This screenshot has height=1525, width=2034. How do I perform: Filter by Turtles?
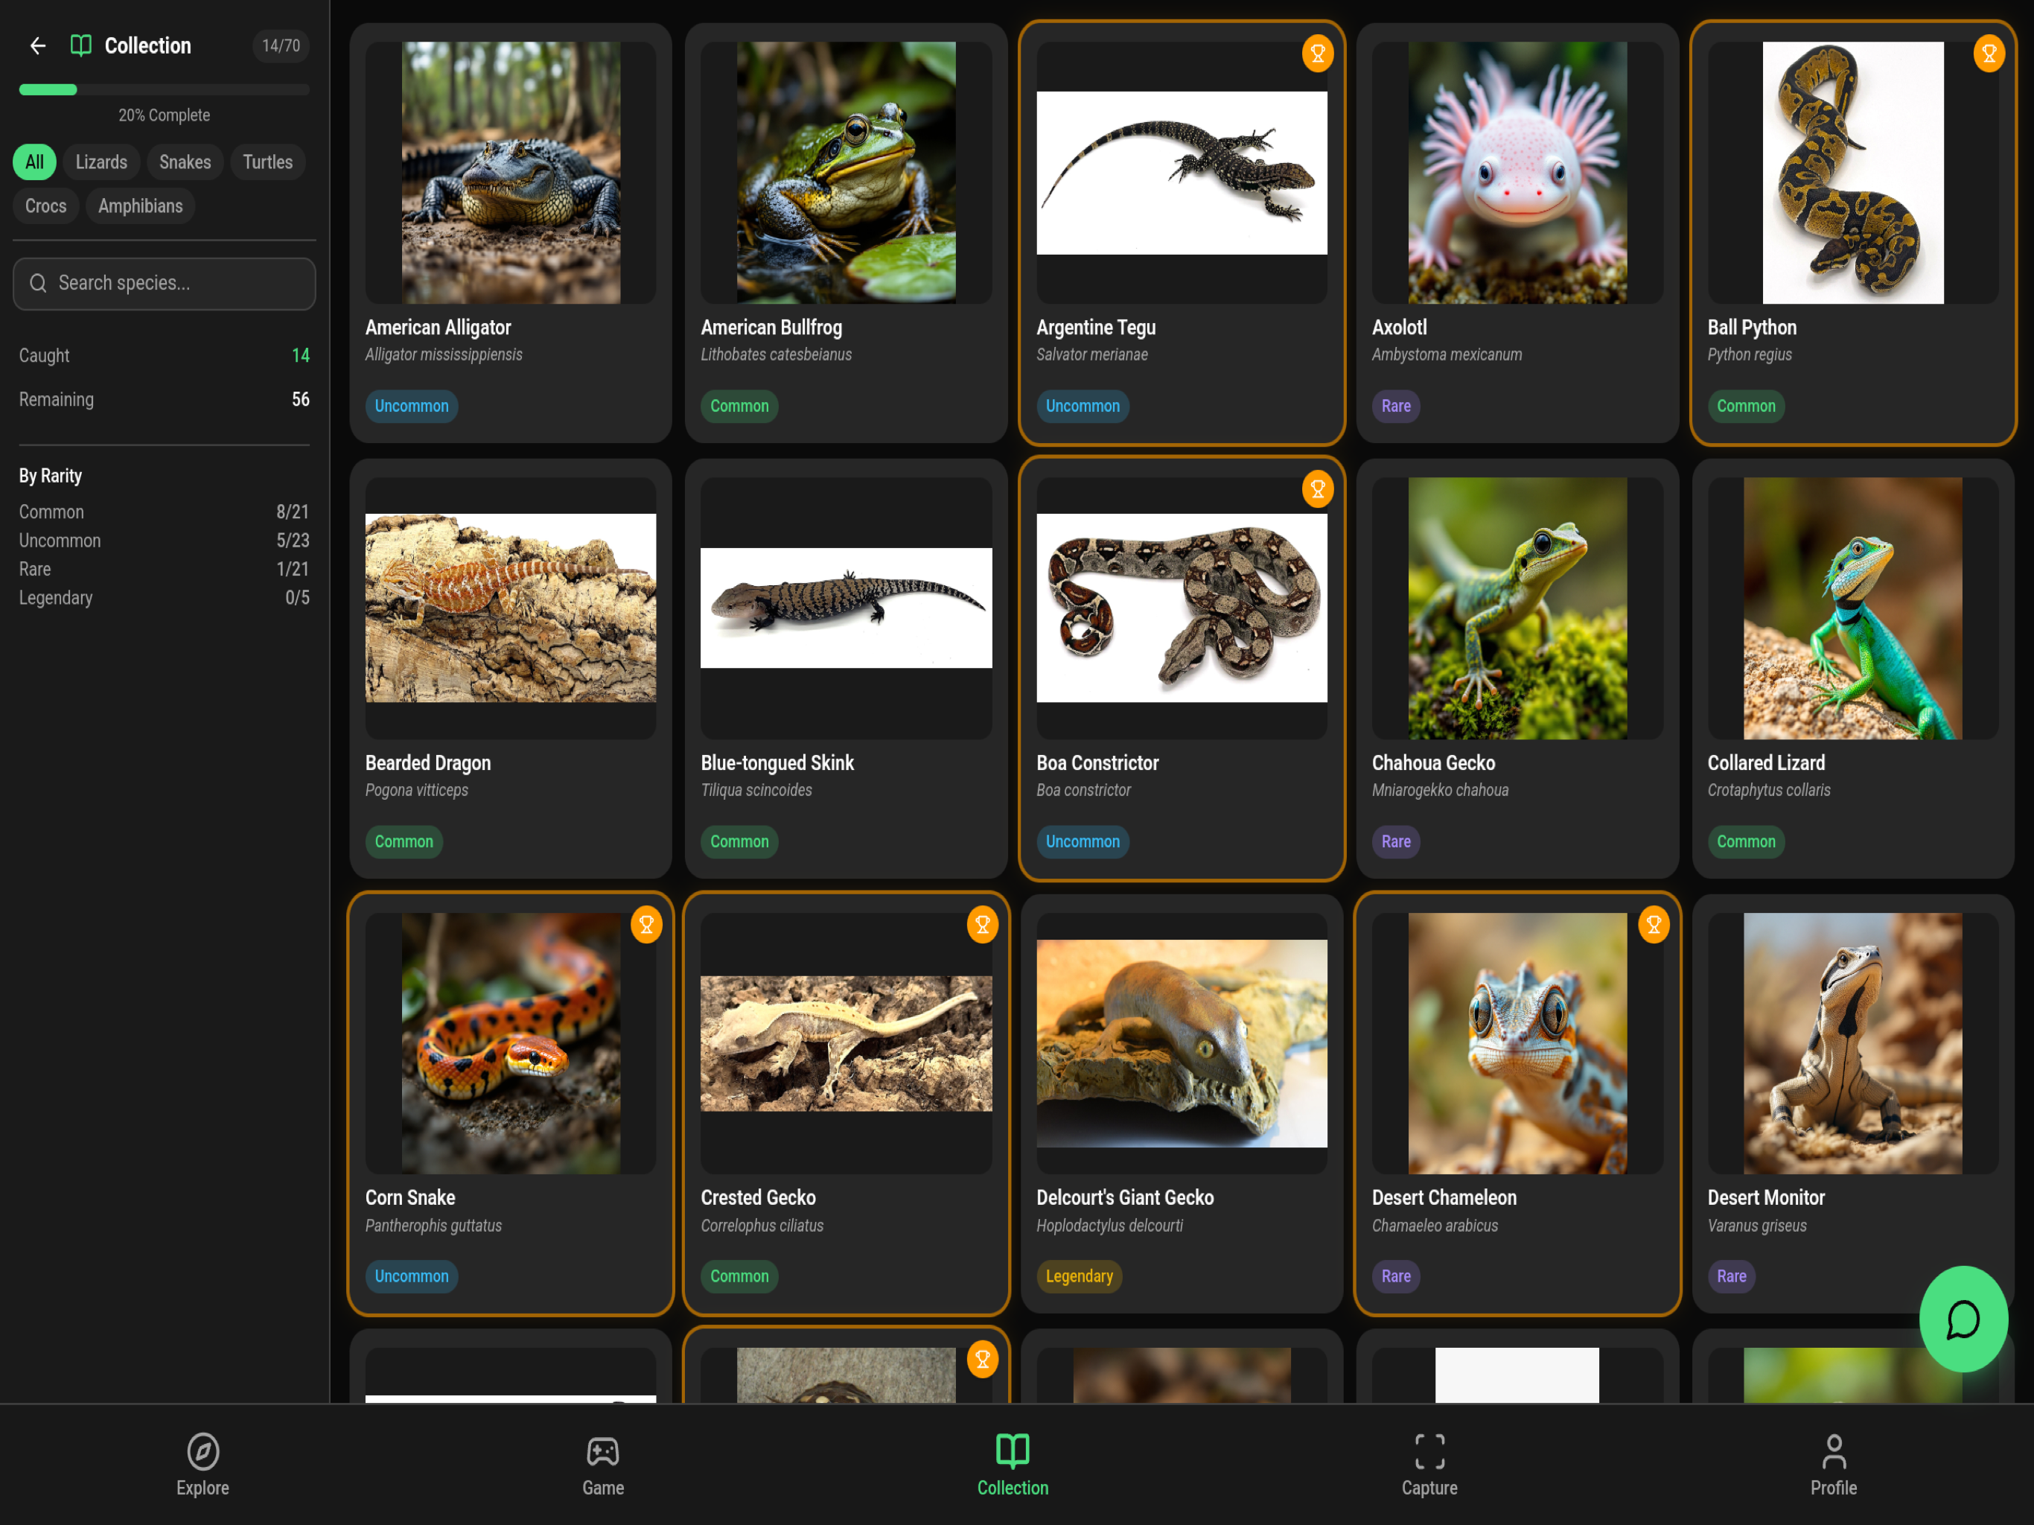[x=267, y=163]
